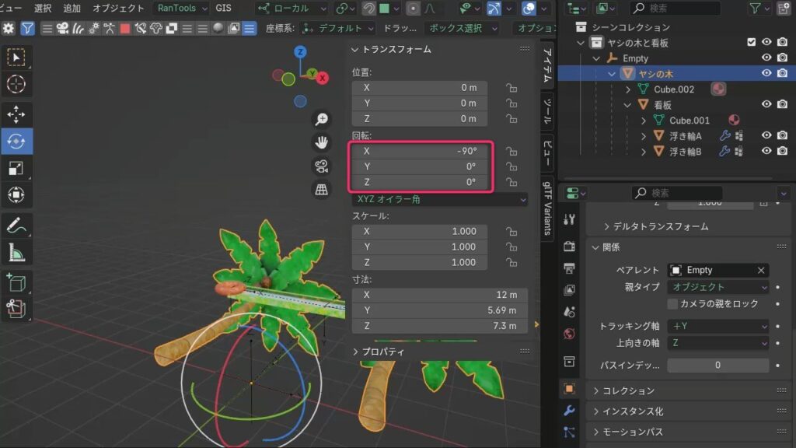Collapse the トランスフォーム panel
Screen dimensions: 796x448
[354, 49]
